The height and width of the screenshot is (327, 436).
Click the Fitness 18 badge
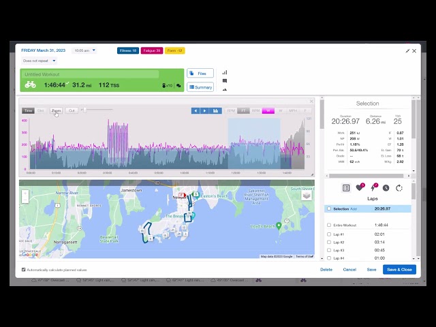(128, 50)
